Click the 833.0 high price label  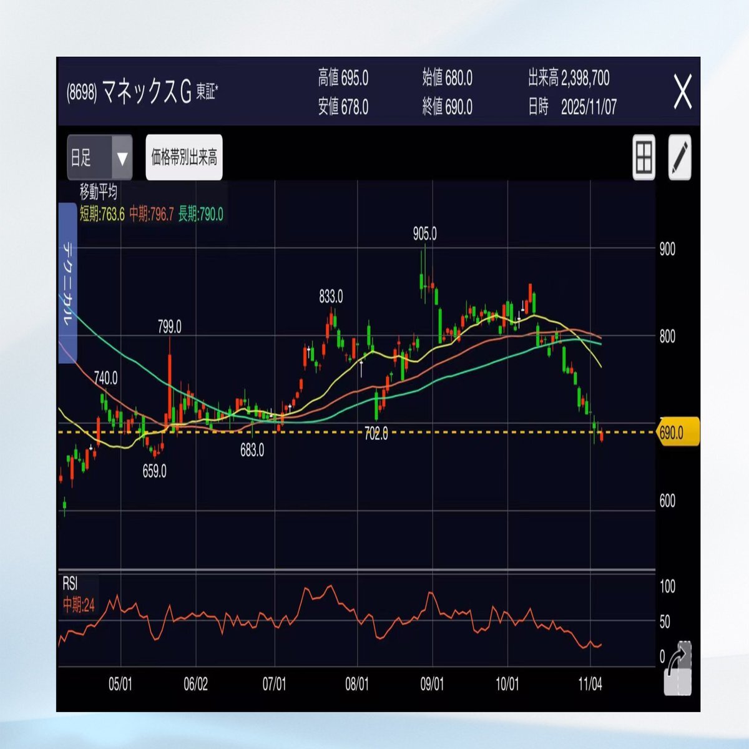point(331,296)
